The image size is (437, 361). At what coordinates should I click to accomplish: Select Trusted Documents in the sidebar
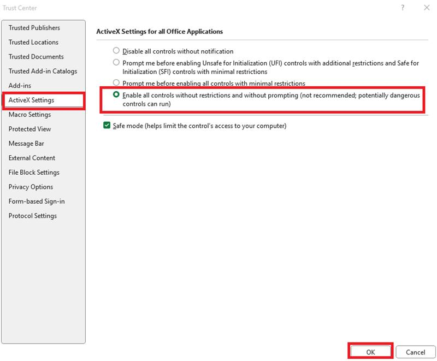(x=35, y=56)
